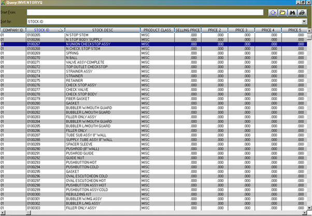Open the Sort by dropdown
Viewport: 312px width, 216px height.
click(x=304, y=21)
